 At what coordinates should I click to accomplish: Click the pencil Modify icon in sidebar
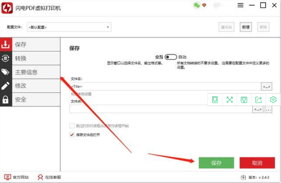click(6, 86)
